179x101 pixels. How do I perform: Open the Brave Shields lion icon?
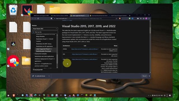pyautogui.click(x=120, y=19)
